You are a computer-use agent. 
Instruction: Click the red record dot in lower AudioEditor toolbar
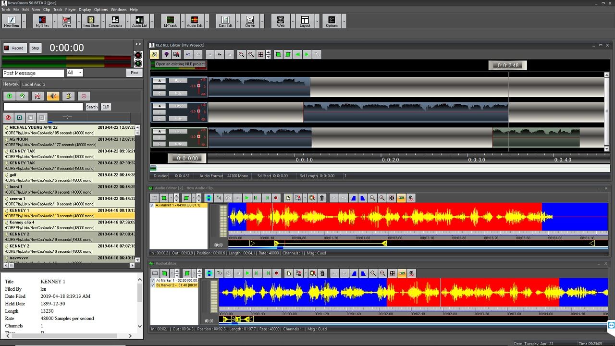pyautogui.click(x=276, y=273)
